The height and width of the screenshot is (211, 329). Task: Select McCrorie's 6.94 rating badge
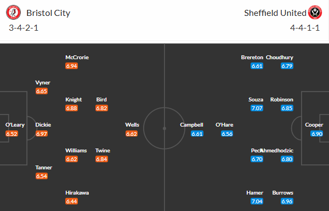click(71, 66)
